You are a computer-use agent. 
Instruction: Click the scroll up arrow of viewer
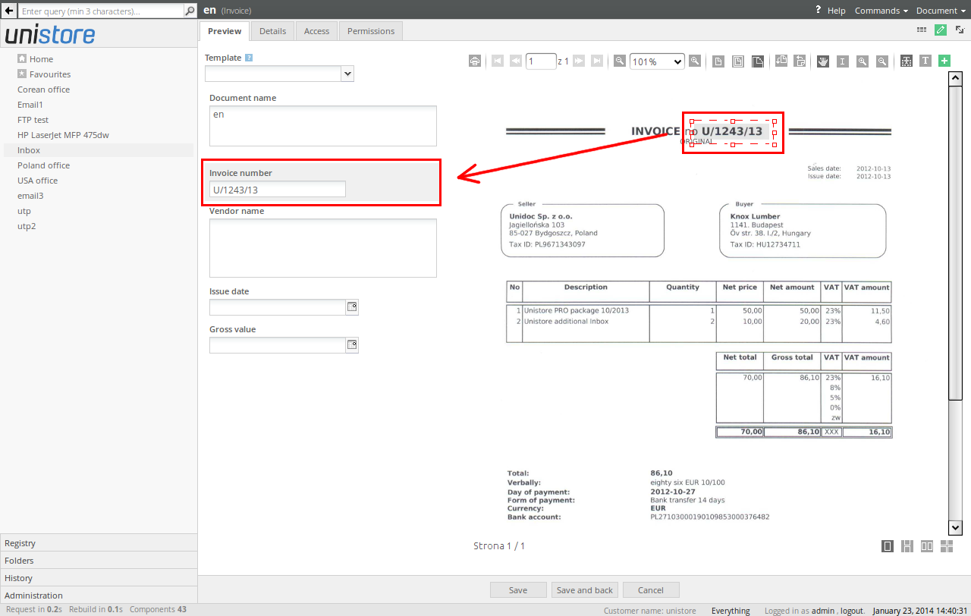click(956, 78)
